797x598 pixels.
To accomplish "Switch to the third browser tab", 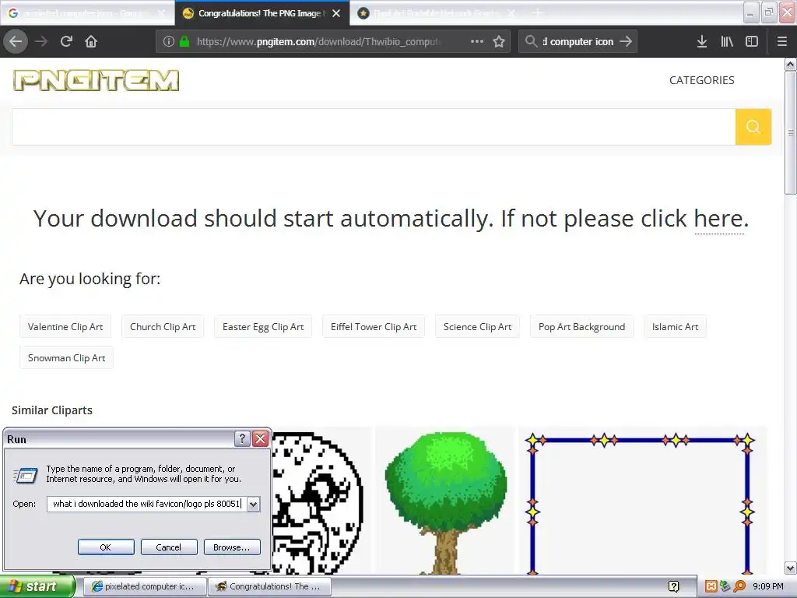I will click(x=437, y=13).
